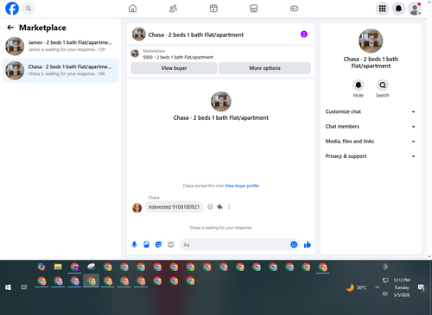The width and height of the screenshot is (432, 315).
Task: Click chat header avatar for Chasa
Action: tap(139, 35)
